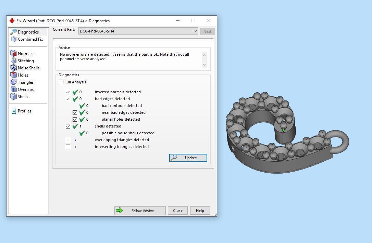Click the Diagnostics magnifier icon in sidebar
Viewport: 372px width, 243px height.
click(x=13, y=32)
